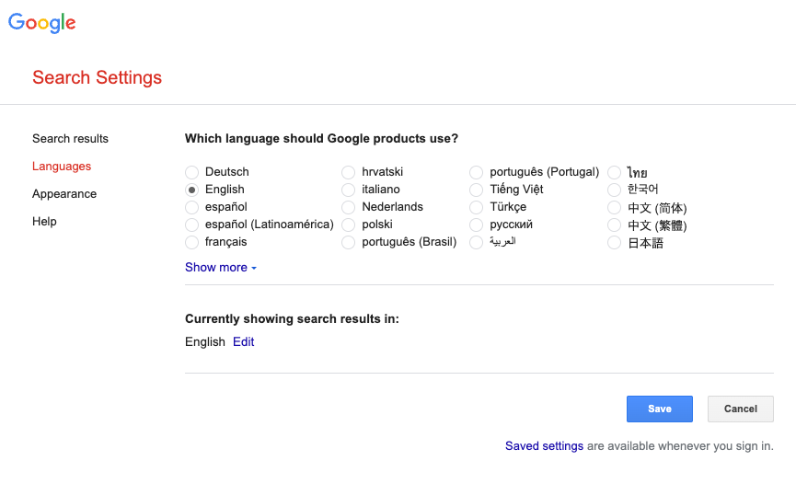Screen dimensions: 796x484
Task: Click the Google logo
Action: [41, 23]
